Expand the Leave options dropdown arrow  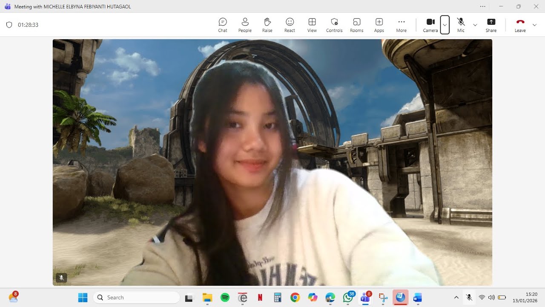535,25
